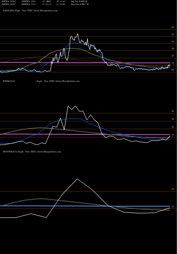Click the 12 price label on weekly chart
This screenshot has width=177, height=254.
(x=173, y=127)
